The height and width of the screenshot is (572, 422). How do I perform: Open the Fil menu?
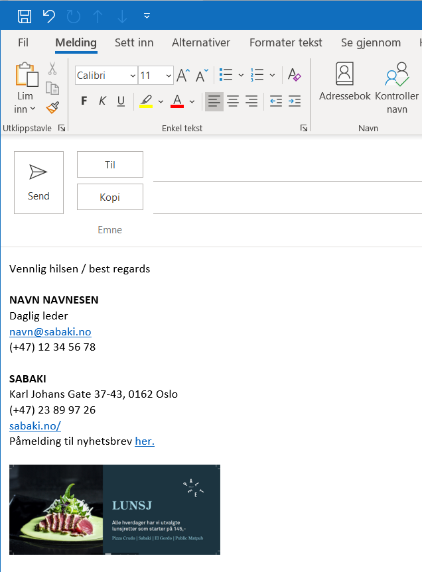point(23,42)
